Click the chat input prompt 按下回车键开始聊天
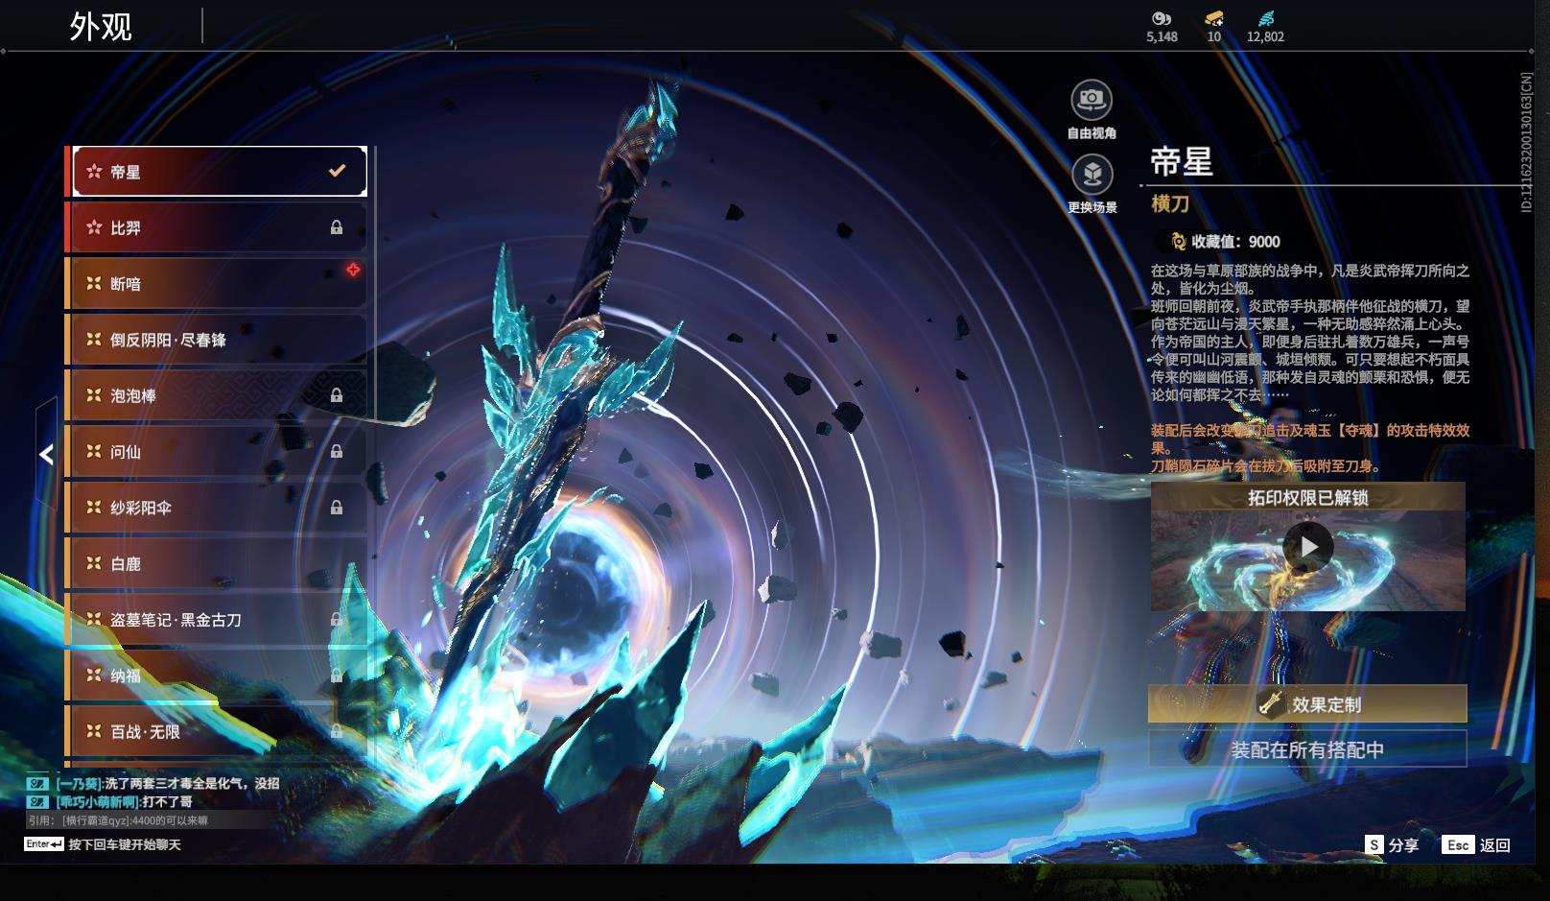1550x901 pixels. pos(124,844)
